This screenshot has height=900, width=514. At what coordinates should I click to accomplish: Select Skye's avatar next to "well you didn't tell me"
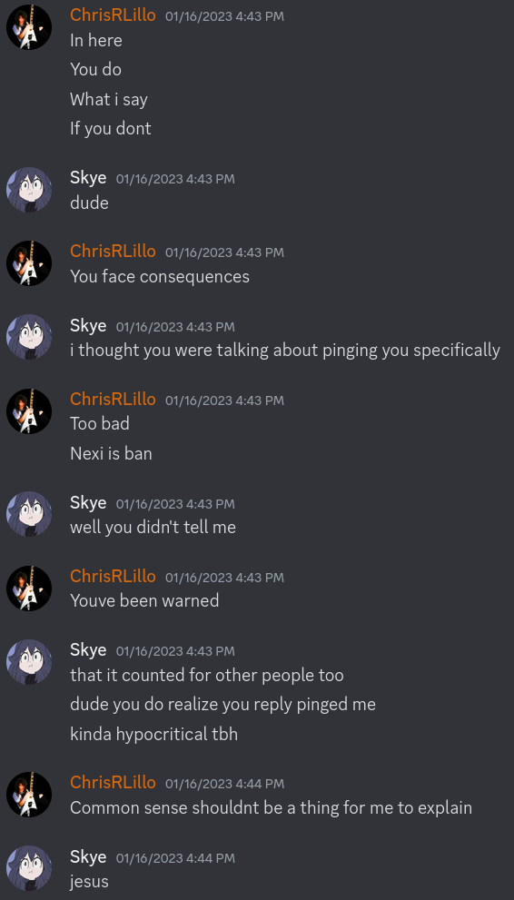29,514
